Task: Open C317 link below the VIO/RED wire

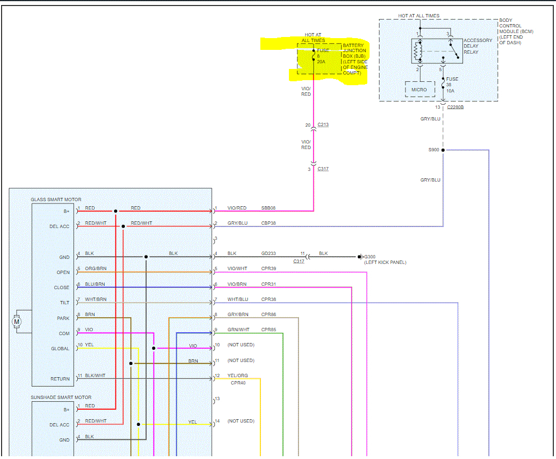Action: point(323,169)
